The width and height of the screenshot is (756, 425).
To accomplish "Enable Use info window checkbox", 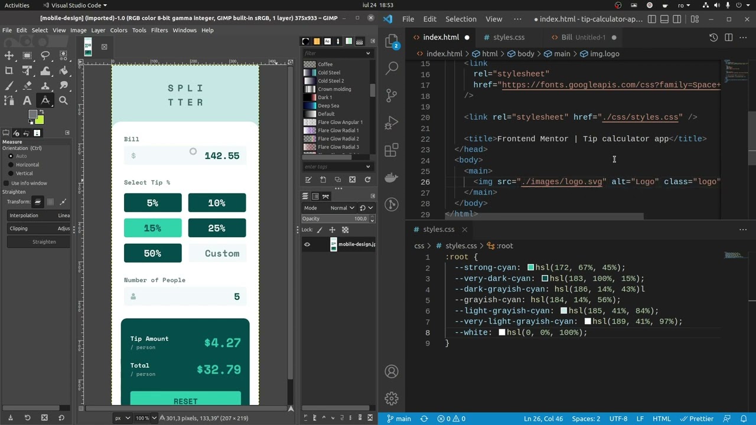I will pyautogui.click(x=6, y=183).
